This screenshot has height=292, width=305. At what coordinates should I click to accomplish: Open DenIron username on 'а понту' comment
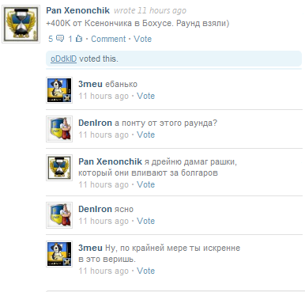pyautogui.click(x=95, y=123)
